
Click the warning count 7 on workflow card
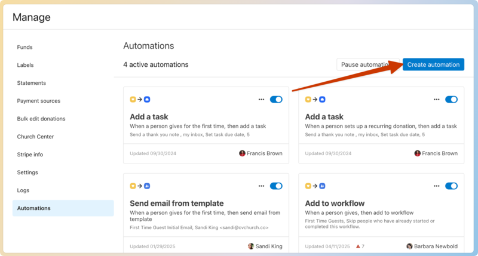tap(363, 246)
